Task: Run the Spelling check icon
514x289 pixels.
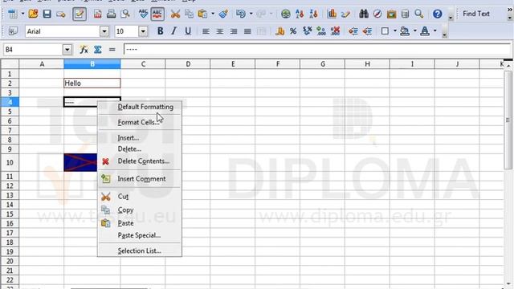Action: [x=143, y=14]
